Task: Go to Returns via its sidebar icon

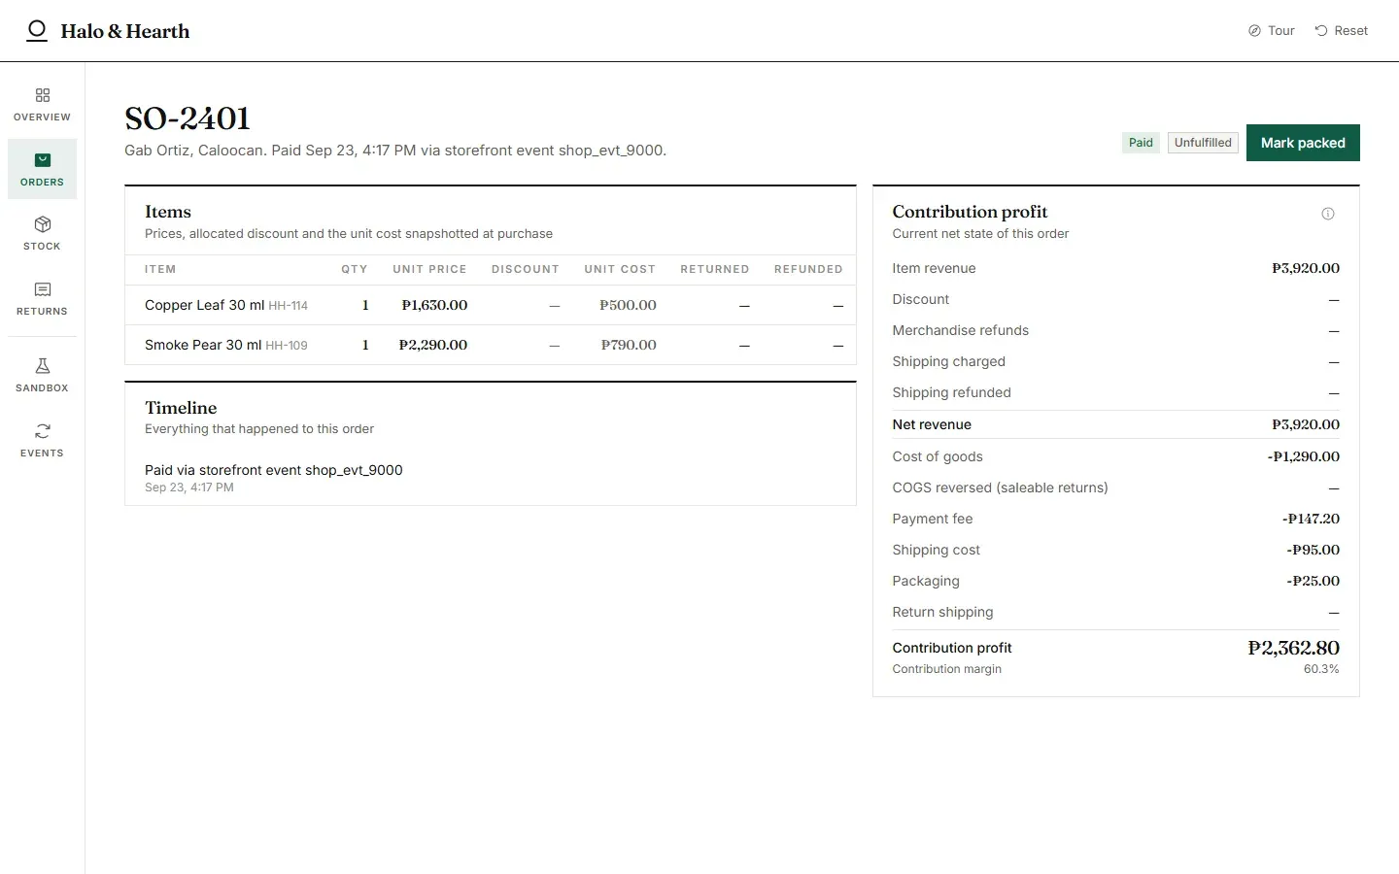Action: (x=43, y=289)
